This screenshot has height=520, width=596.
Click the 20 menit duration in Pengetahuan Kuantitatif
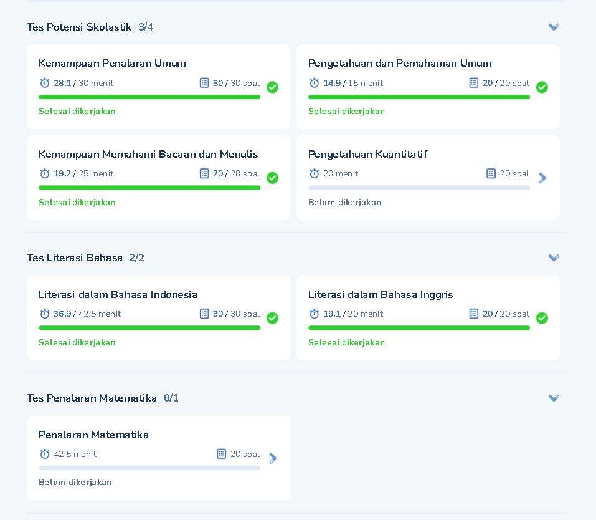(x=341, y=173)
